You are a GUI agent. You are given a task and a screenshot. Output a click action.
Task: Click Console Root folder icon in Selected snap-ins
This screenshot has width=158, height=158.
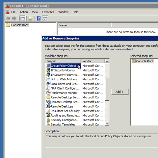pos(134,61)
